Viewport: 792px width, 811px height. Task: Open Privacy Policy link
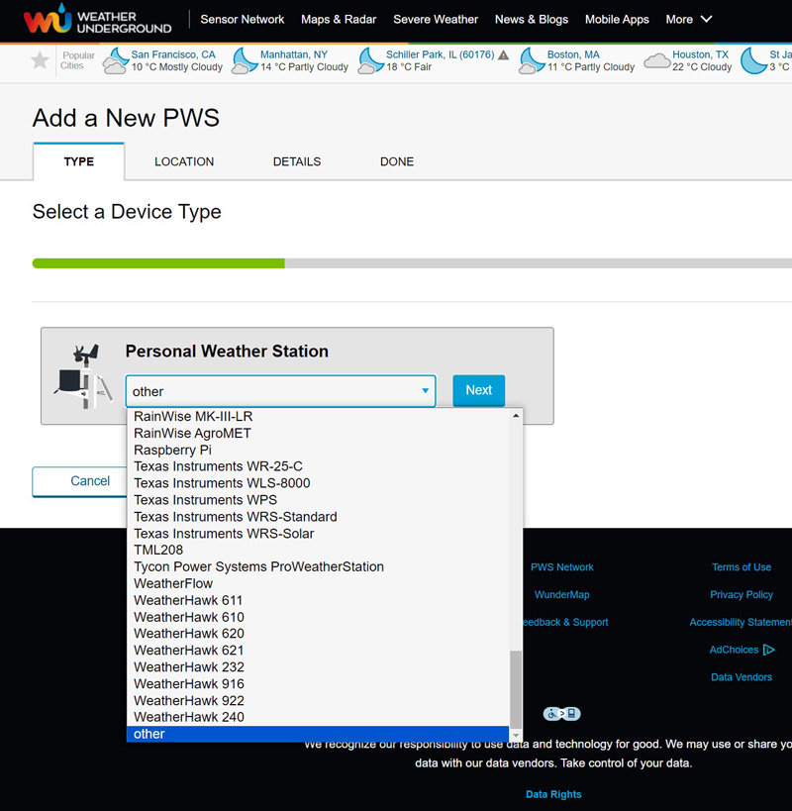click(742, 594)
